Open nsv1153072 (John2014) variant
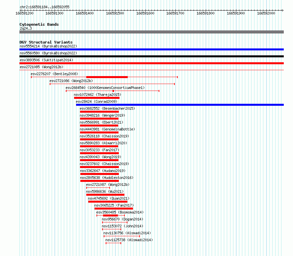 point(122,226)
